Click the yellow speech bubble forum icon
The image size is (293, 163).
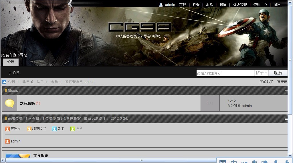pos(9,103)
